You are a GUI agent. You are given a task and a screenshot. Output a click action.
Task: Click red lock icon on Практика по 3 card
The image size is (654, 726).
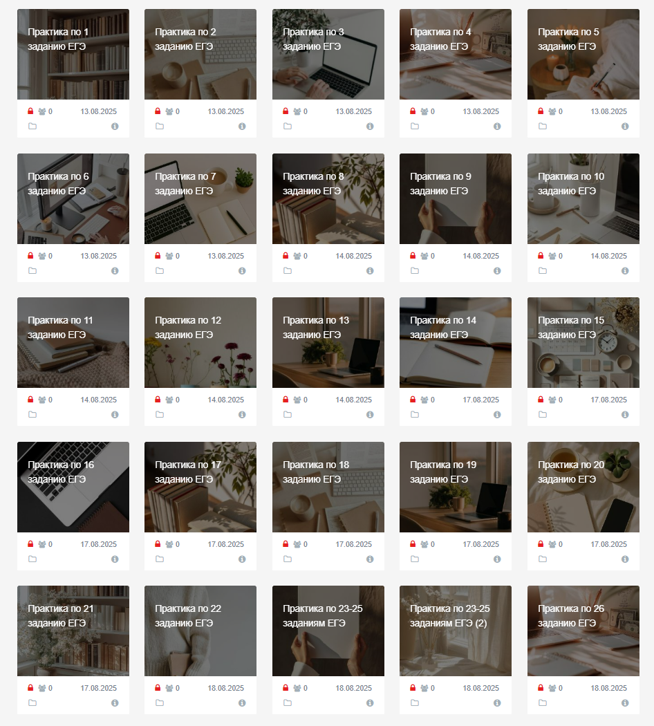[x=286, y=111]
